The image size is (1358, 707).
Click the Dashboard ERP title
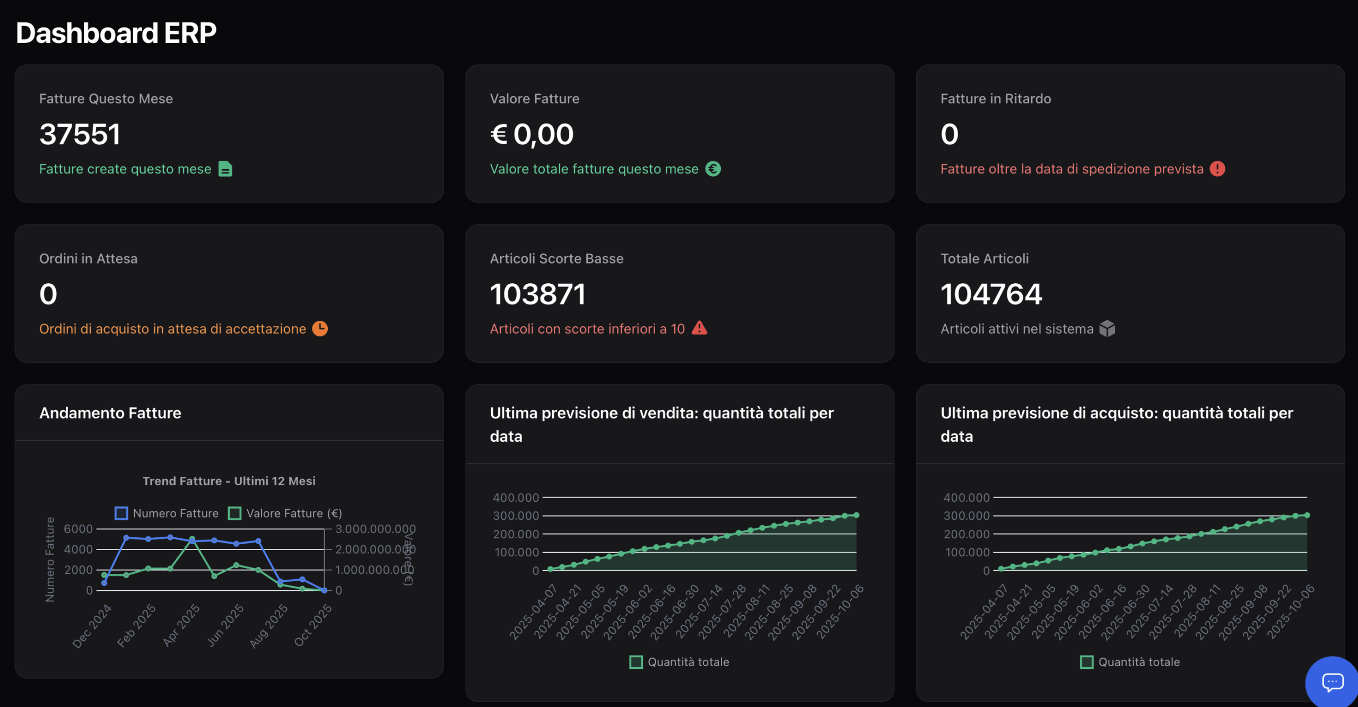click(116, 33)
